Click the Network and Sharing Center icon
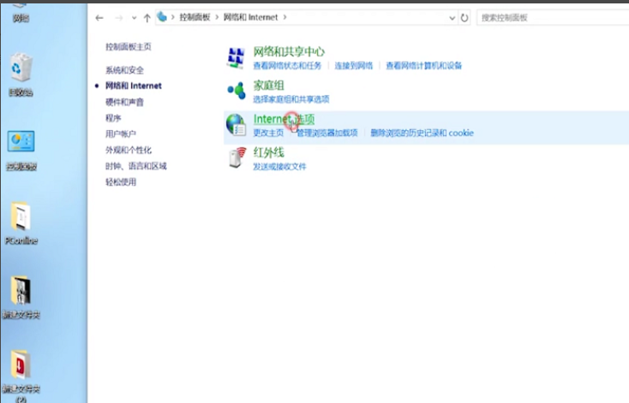The image size is (629, 403). [x=236, y=57]
